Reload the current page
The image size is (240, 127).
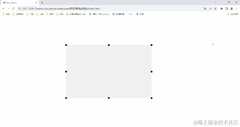click(x=13, y=9)
